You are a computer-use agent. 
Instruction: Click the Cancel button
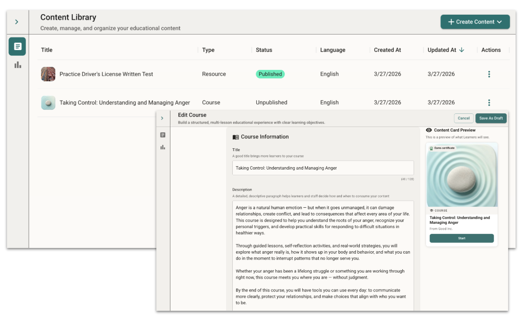point(463,118)
